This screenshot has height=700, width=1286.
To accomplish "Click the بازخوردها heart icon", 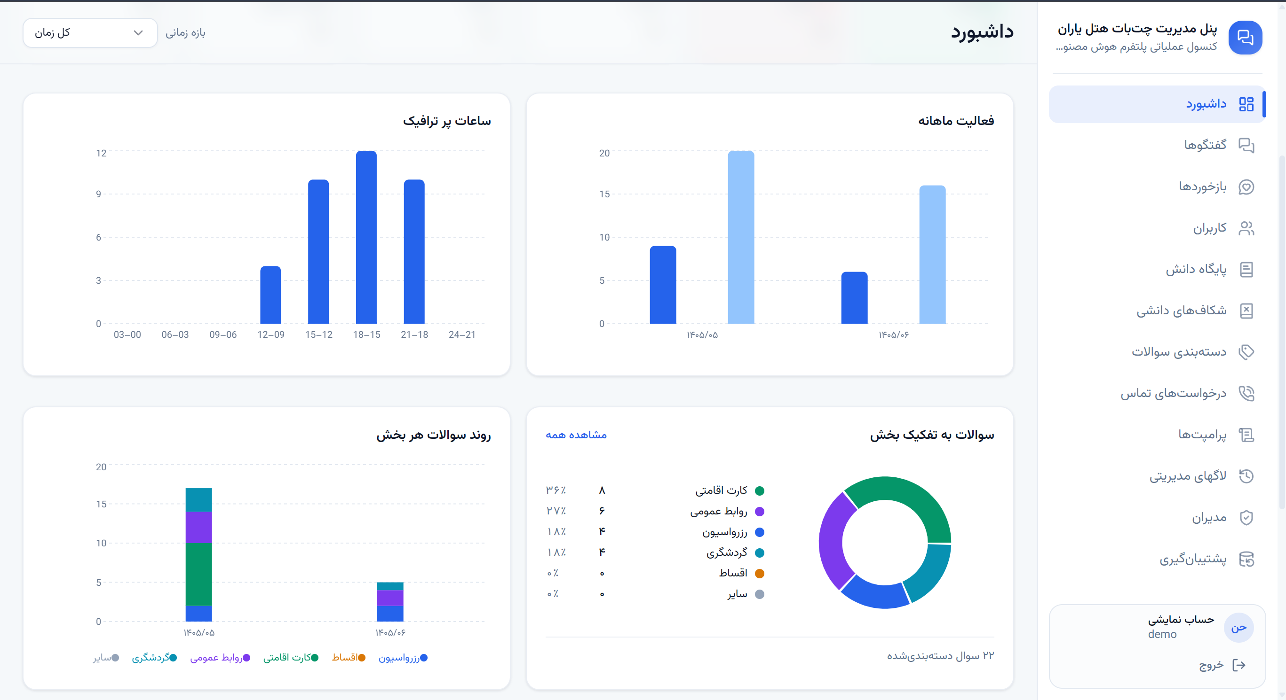I will click(x=1246, y=187).
